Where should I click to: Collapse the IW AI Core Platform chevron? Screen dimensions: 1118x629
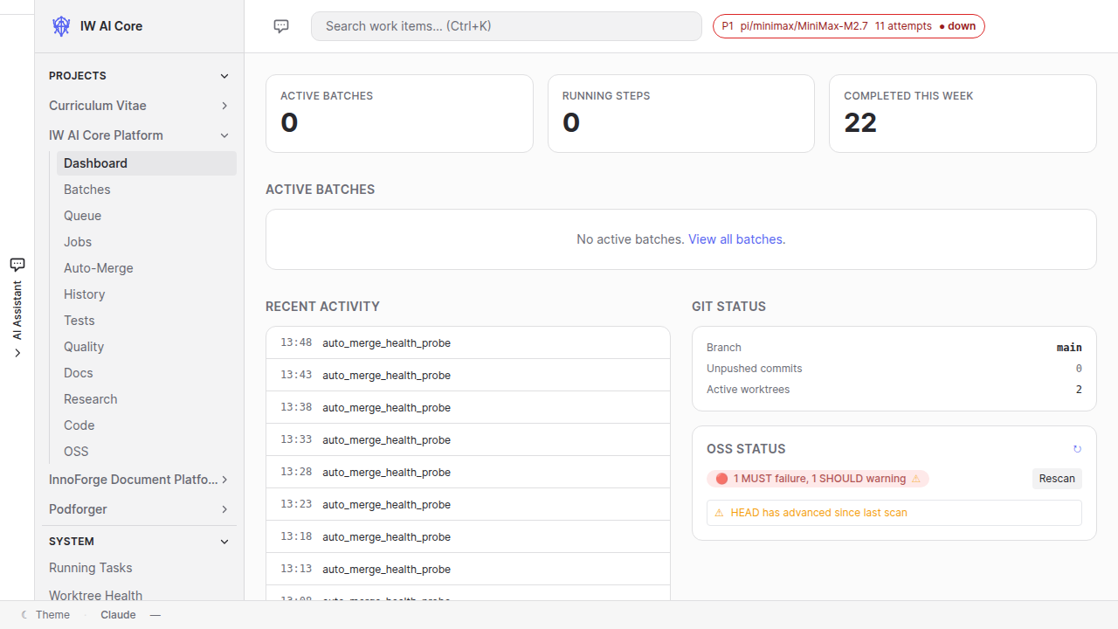224,135
